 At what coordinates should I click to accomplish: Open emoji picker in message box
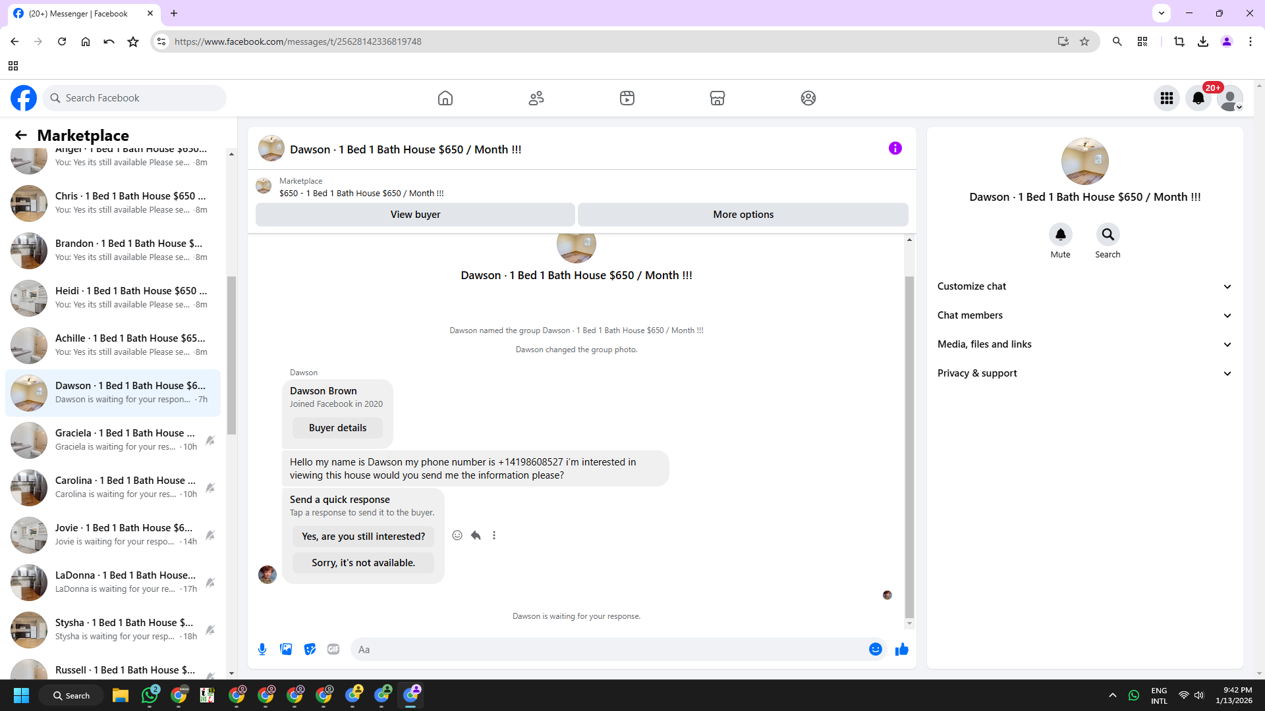(875, 649)
